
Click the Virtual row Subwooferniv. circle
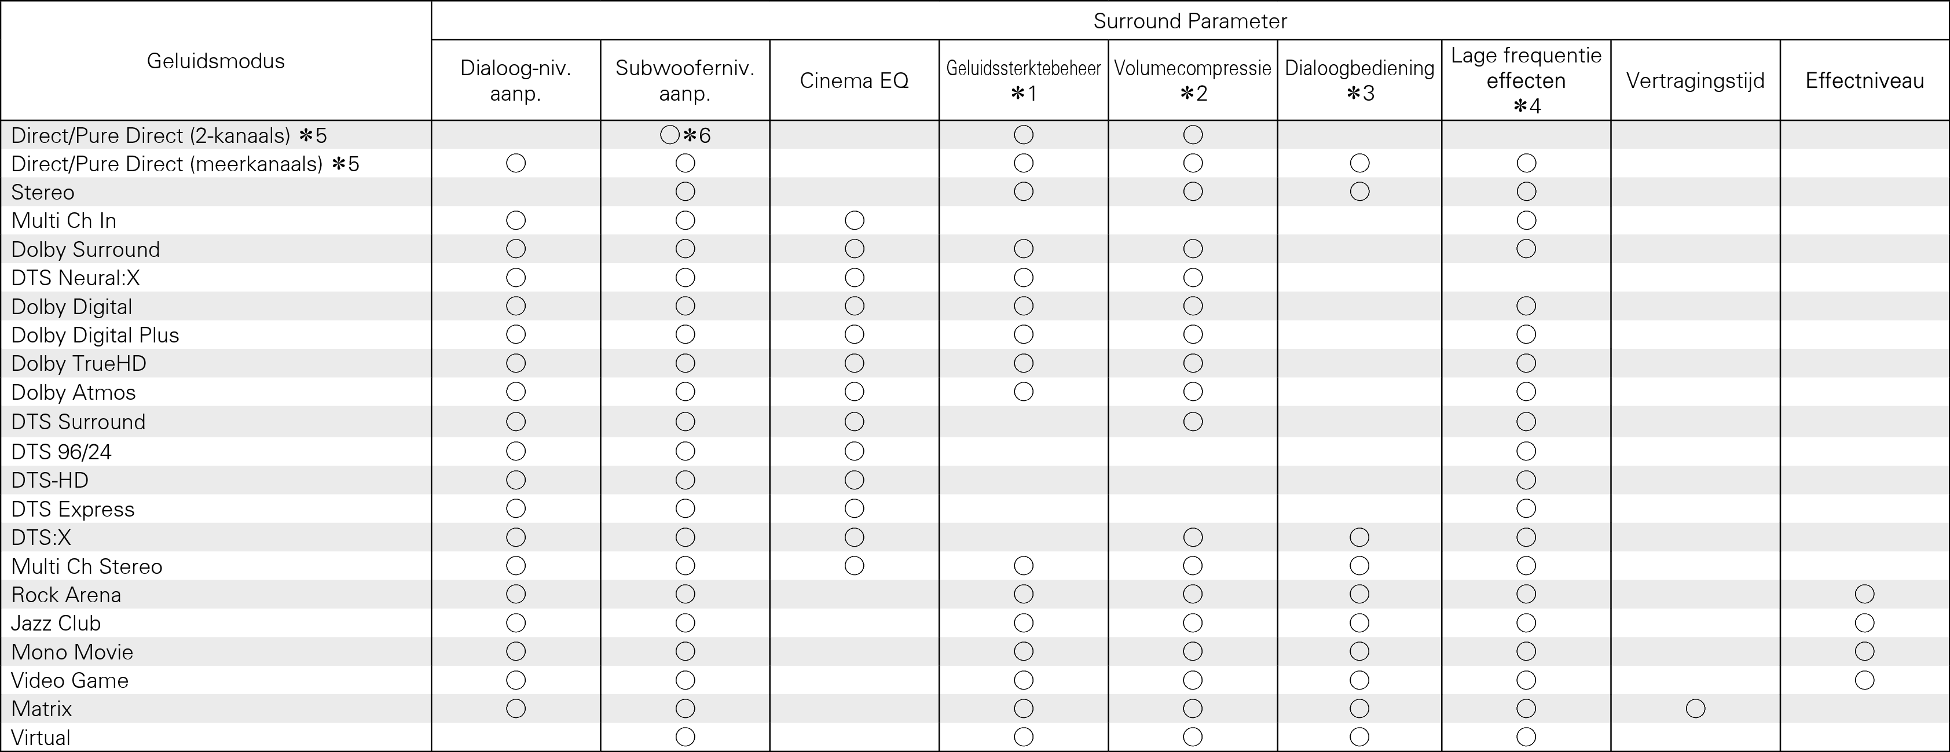(x=684, y=737)
